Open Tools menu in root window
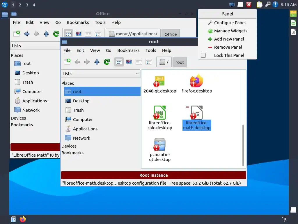Viewport: 298px width, 224px height. click(x=151, y=50)
